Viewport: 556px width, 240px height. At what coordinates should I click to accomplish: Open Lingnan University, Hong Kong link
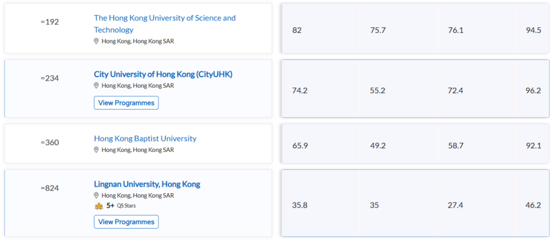[147, 184]
